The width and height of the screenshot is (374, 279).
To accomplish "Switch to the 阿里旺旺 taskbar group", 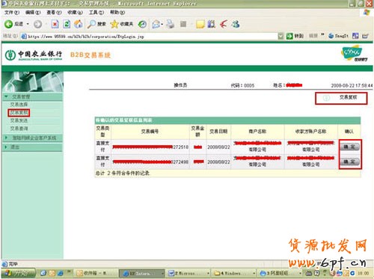I will (279, 273).
